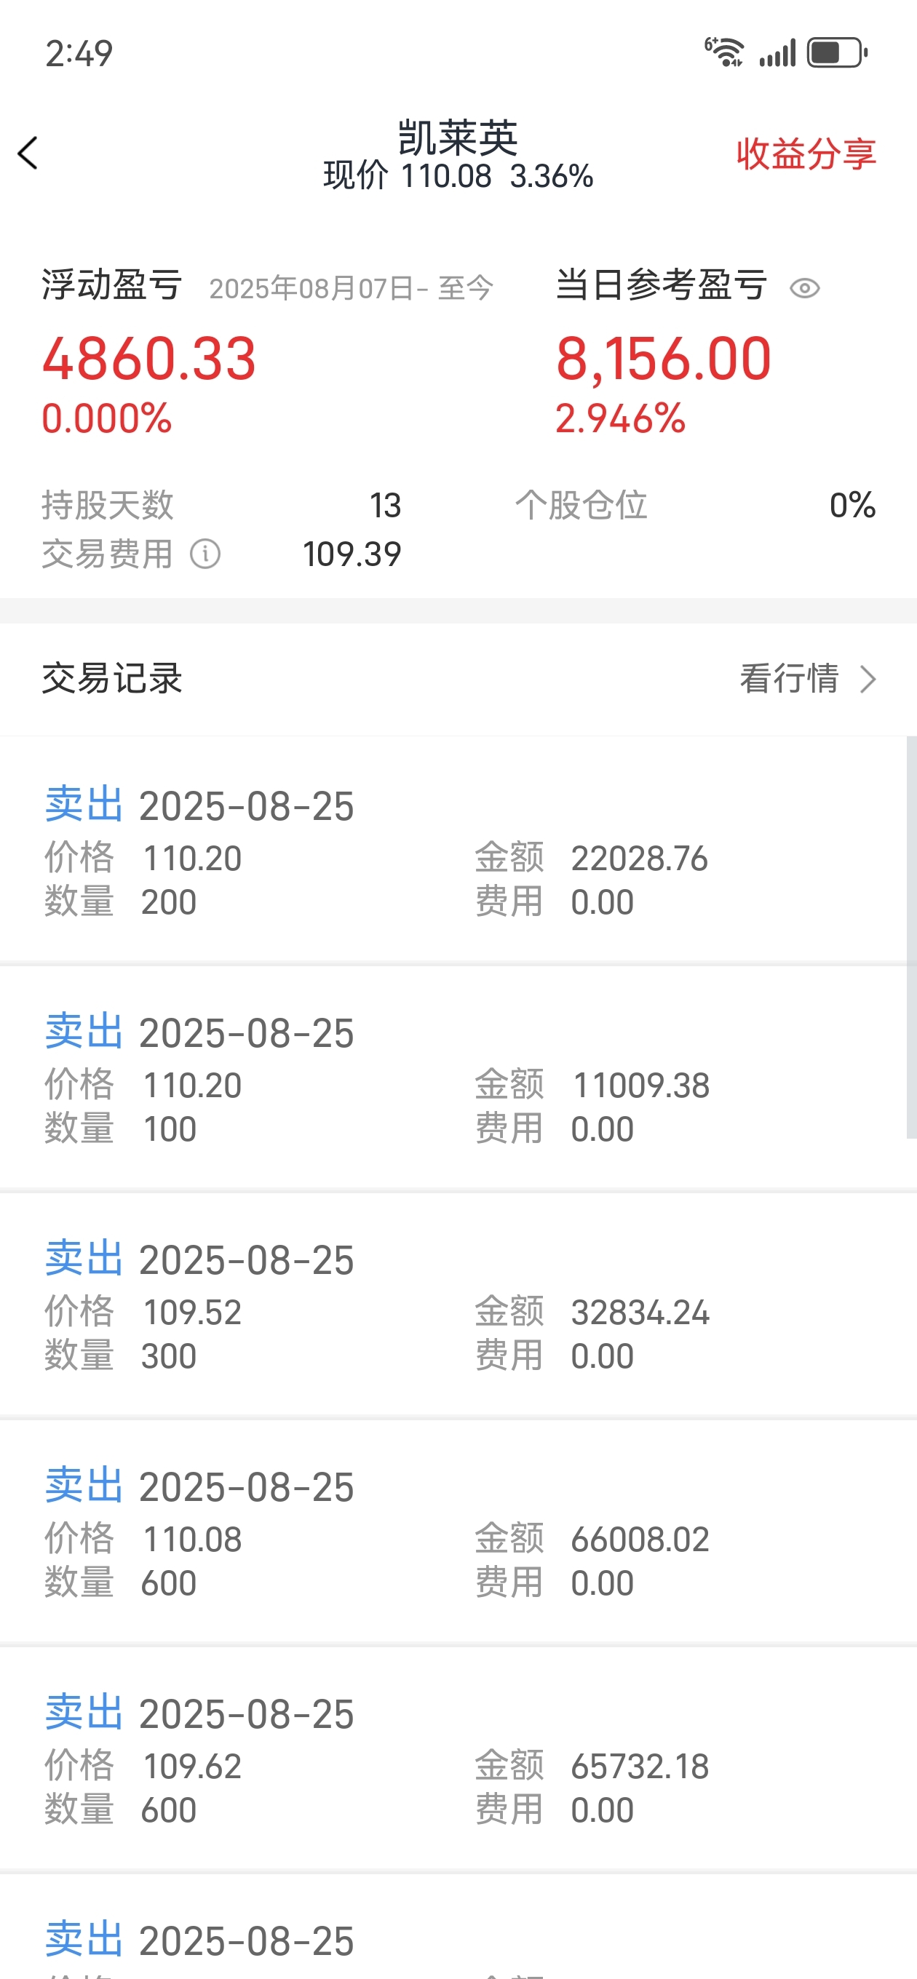917x1979 pixels.
Task: Toggle the eye icon beside 当日参考盈亏
Action: 805,288
